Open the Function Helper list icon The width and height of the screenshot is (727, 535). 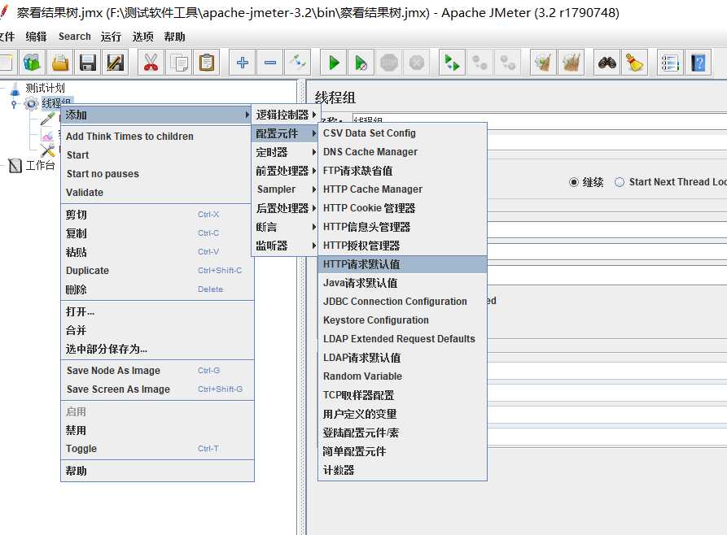click(671, 63)
